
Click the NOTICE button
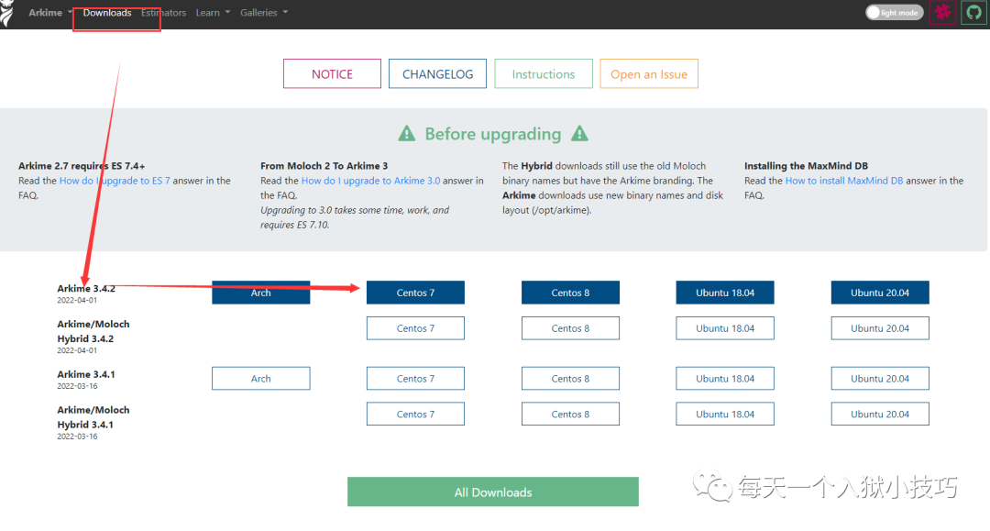[332, 74]
